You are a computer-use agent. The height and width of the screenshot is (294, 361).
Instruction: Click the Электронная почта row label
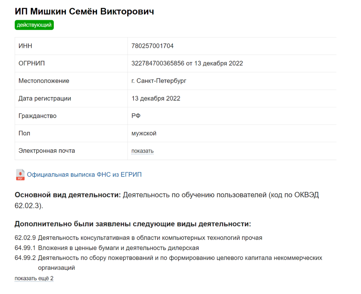47,151
